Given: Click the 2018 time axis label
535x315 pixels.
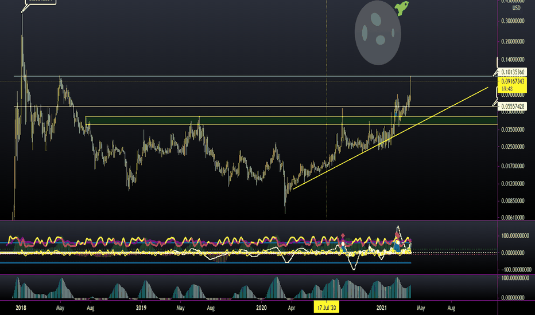Looking at the screenshot, I should 21,308.
